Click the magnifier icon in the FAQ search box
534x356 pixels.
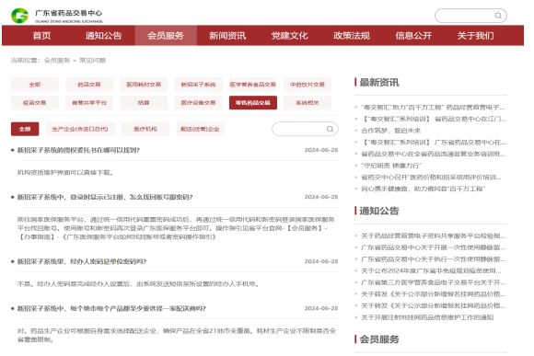click(330, 129)
